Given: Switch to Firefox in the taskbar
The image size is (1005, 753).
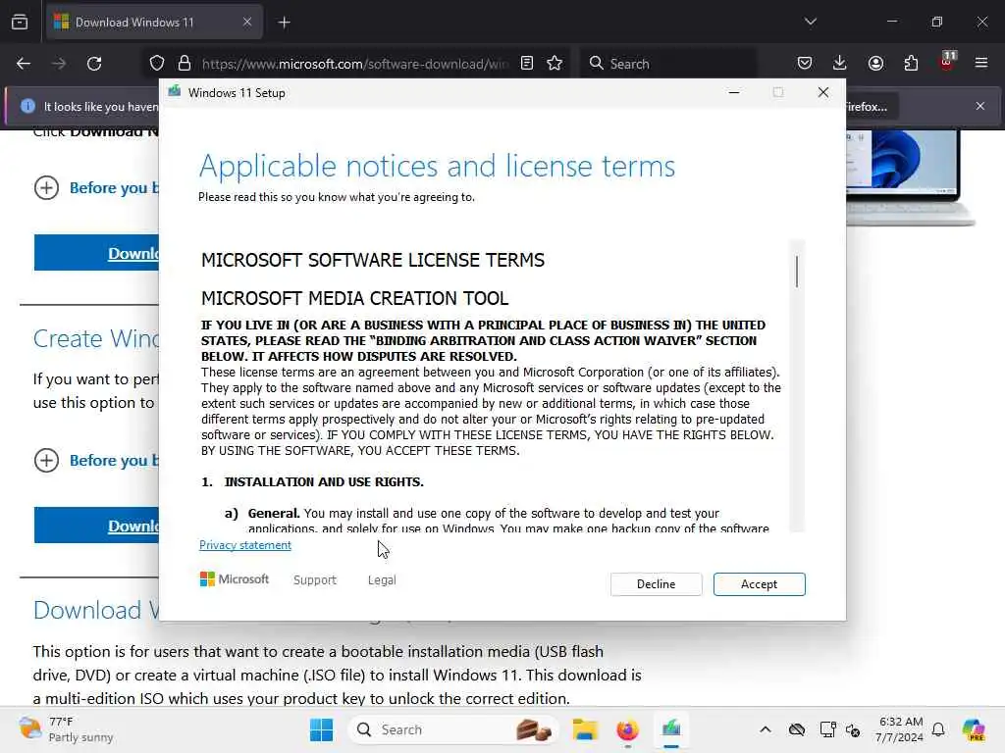Looking at the screenshot, I should [627, 729].
